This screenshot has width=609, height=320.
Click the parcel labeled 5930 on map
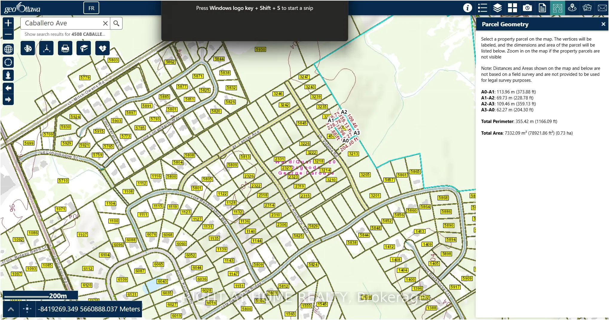point(260,50)
